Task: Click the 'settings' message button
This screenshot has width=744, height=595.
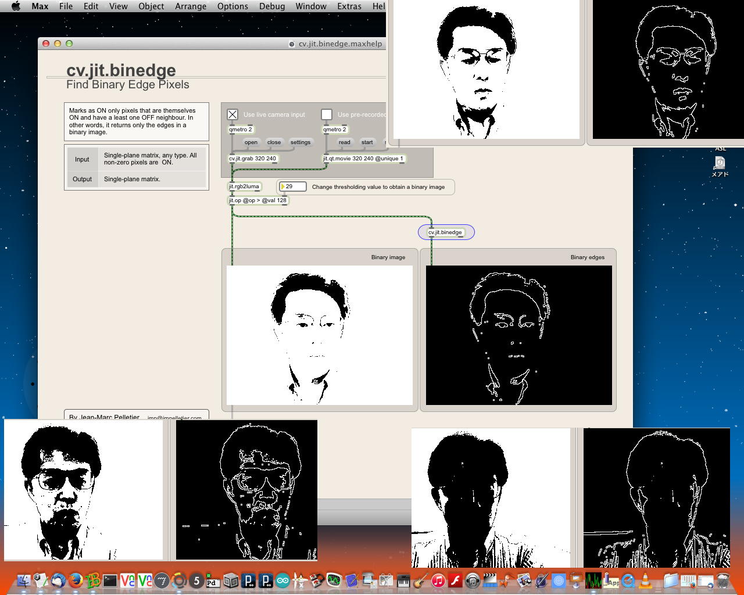Action: [300, 142]
